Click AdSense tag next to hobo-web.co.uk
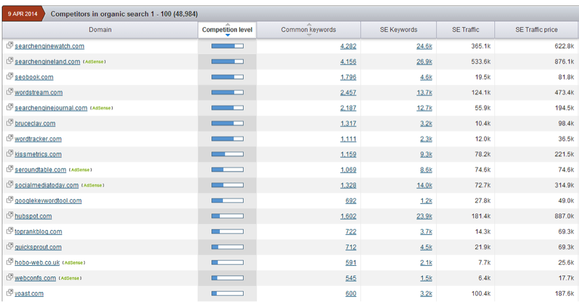This screenshot has height=302, width=579. pyautogui.click(x=73, y=263)
